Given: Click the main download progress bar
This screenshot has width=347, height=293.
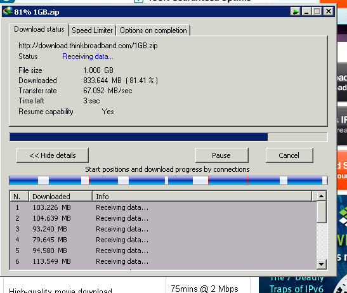Looking at the screenshot, I should pyautogui.click(x=168, y=137).
